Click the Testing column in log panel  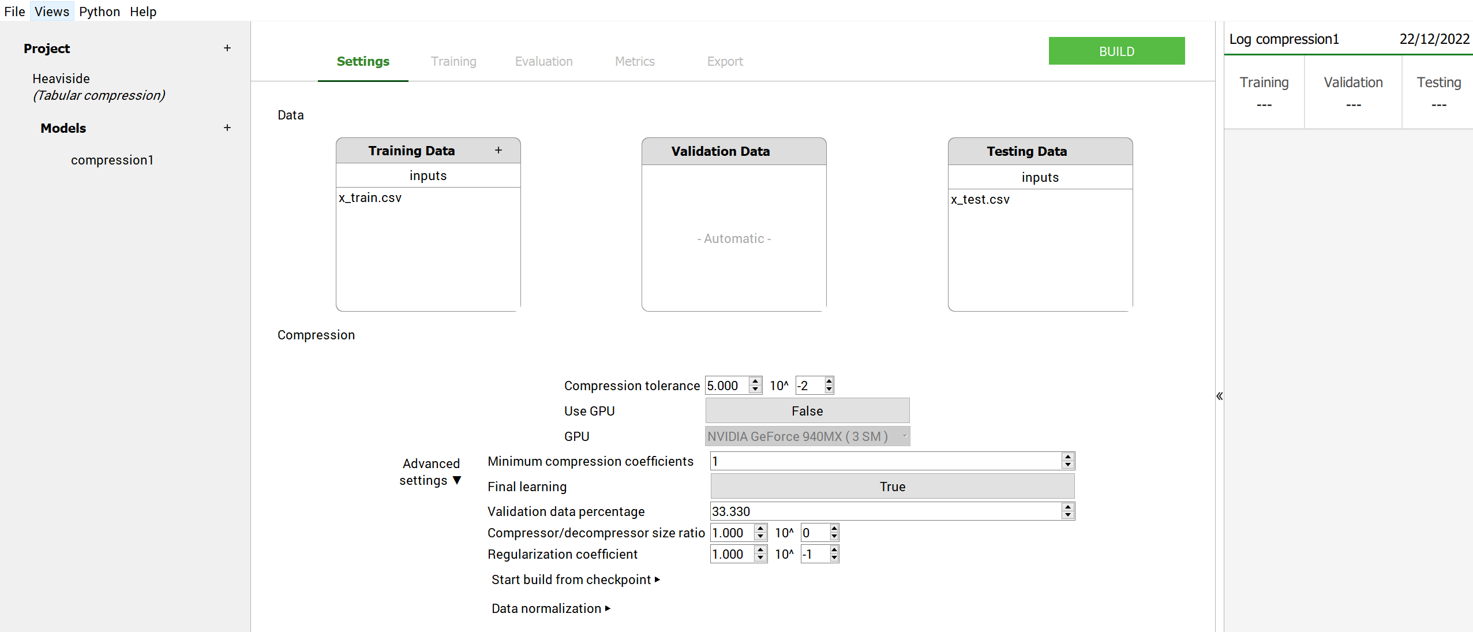click(x=1438, y=92)
